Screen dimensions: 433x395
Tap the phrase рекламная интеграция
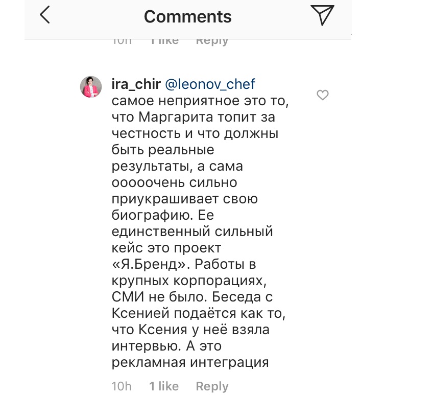point(190,363)
